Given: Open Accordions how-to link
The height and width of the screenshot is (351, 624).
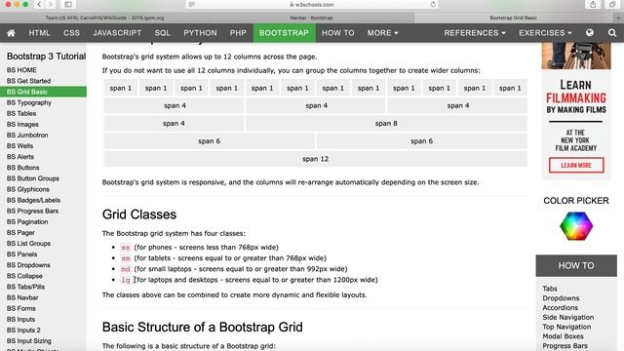Looking at the screenshot, I should (560, 308).
